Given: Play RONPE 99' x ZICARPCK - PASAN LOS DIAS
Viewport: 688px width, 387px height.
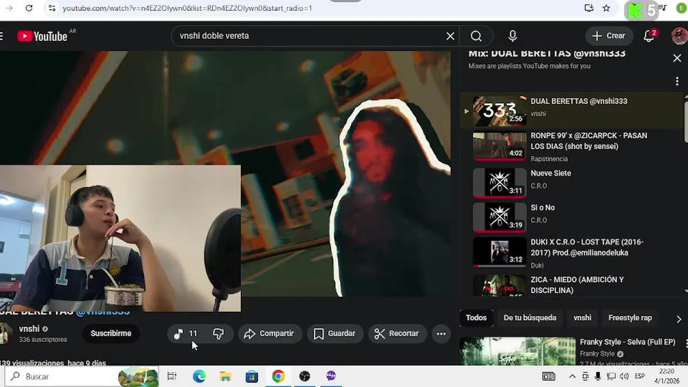Looking at the screenshot, I should [572, 146].
